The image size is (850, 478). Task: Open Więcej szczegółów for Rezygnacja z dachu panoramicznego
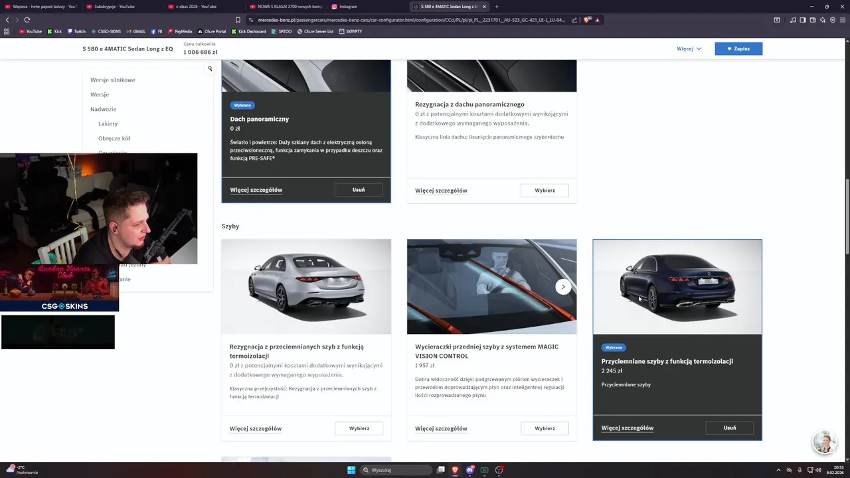[x=441, y=191]
